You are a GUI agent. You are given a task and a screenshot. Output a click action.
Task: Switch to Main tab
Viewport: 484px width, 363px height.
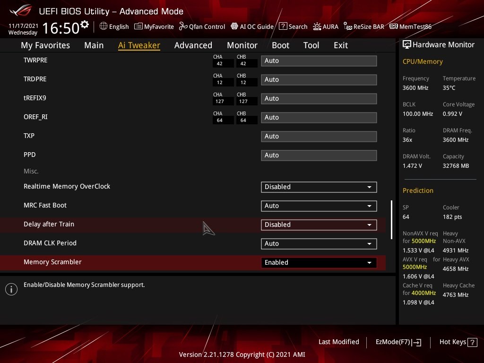point(94,45)
